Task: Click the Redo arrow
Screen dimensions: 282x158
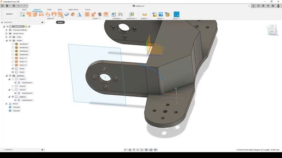Action: click(25, 6)
